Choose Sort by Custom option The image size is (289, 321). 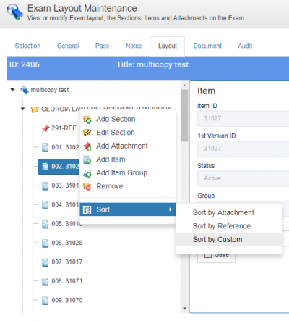(x=217, y=239)
